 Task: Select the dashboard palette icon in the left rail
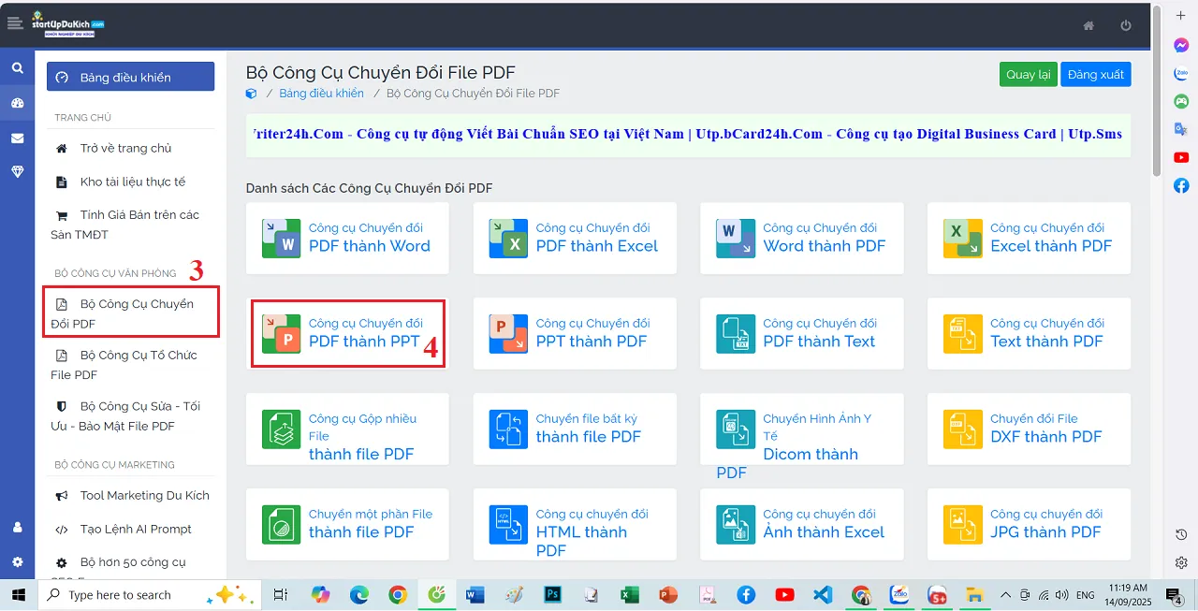[x=17, y=103]
